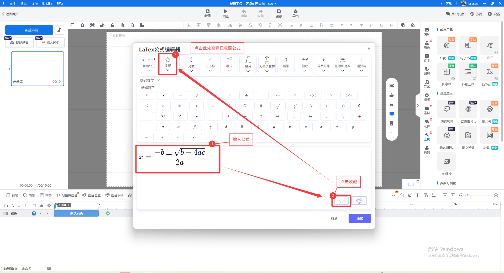
Task: Click the 添加 button to add formula
Action: (x=360, y=218)
